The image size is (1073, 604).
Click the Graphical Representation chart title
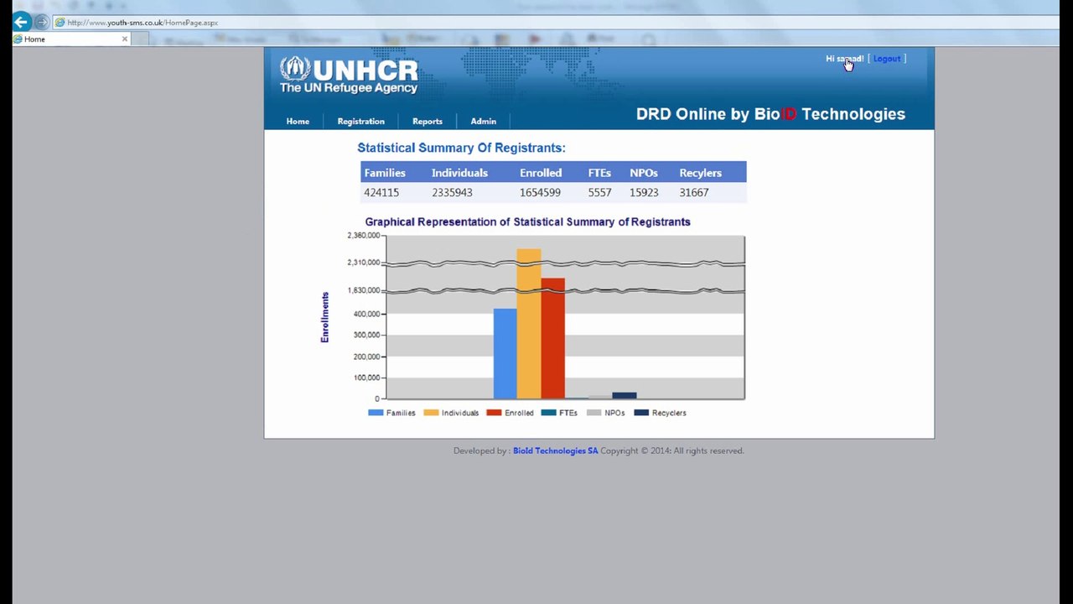[x=527, y=221]
